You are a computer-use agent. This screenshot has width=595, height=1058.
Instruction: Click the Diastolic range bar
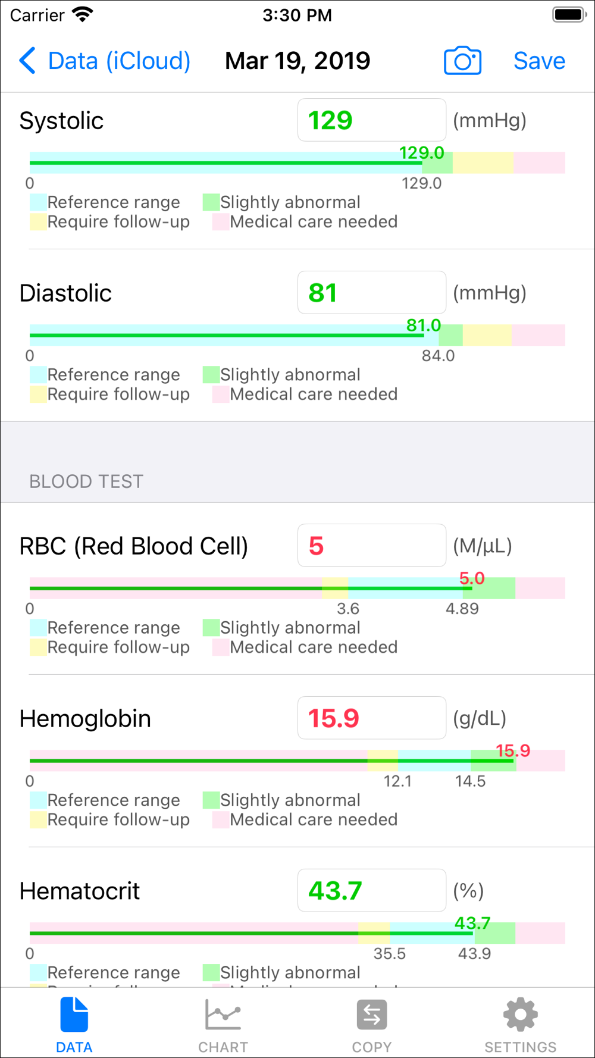click(x=297, y=335)
